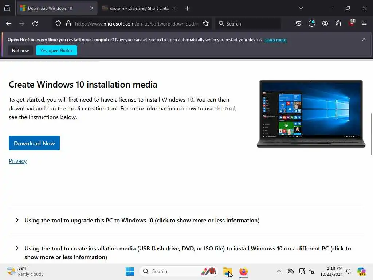The image size is (373, 280).
Task: Bookmark this page with star icon
Action: click(x=206, y=24)
